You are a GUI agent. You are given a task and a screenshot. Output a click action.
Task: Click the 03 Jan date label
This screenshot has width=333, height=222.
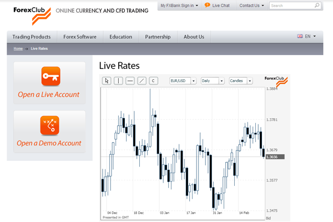[165, 213]
